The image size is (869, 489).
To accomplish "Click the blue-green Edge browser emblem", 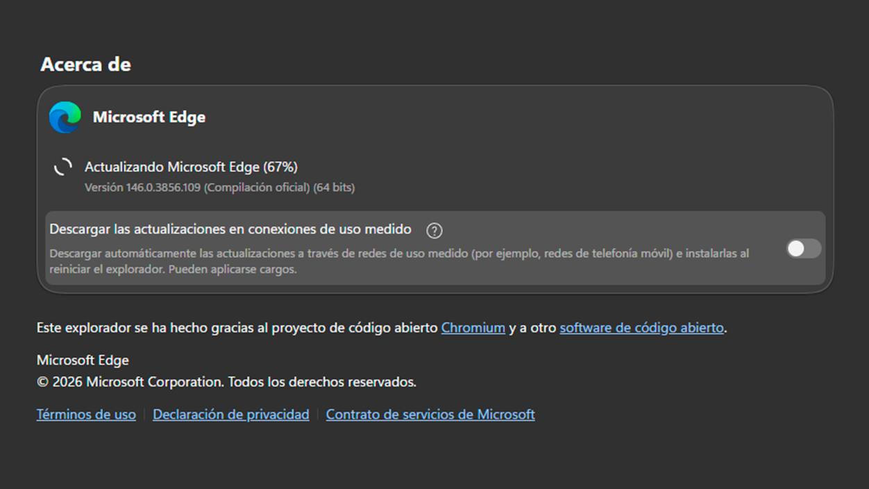I will tap(63, 117).
